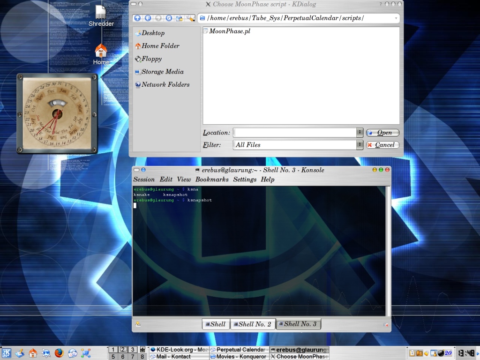Open the Help menu in Konsole
Viewport: 480px width, 360px height.
click(268, 180)
